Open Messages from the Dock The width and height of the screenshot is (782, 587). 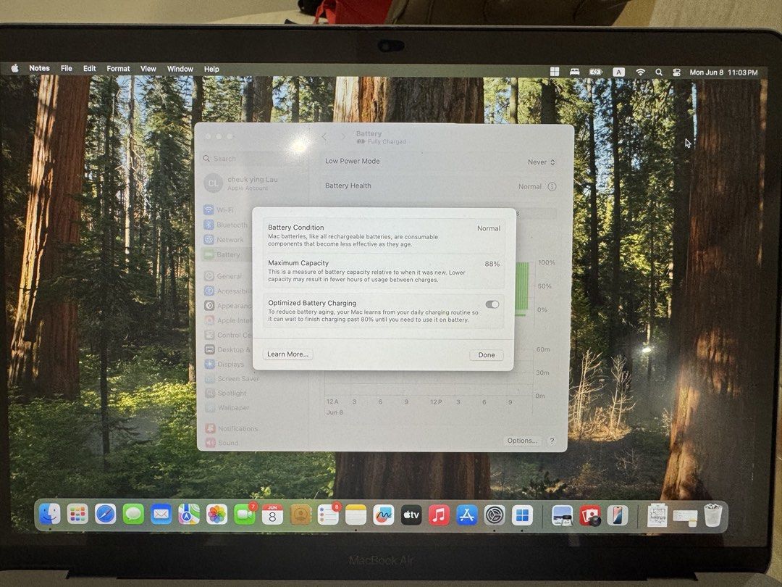[133, 514]
